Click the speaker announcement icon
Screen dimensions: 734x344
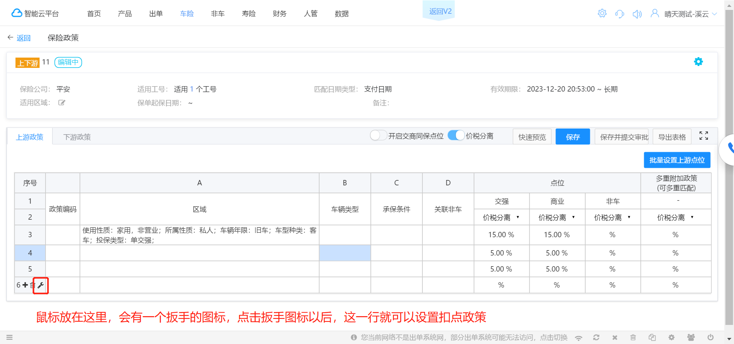637,14
